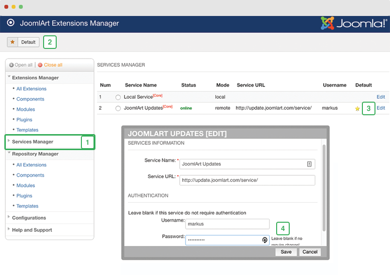Click the green window maximize button
This screenshot has width=390, height=275.
pyautogui.click(x=21, y=7)
